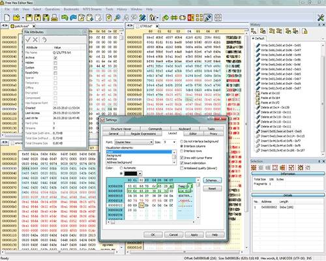Open the Font dropdown showing Courier New

coord(134,142)
